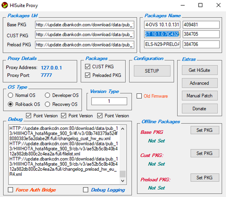Select the Developer OS radio button
Screen dimensions: 226x197
click(x=47, y=95)
